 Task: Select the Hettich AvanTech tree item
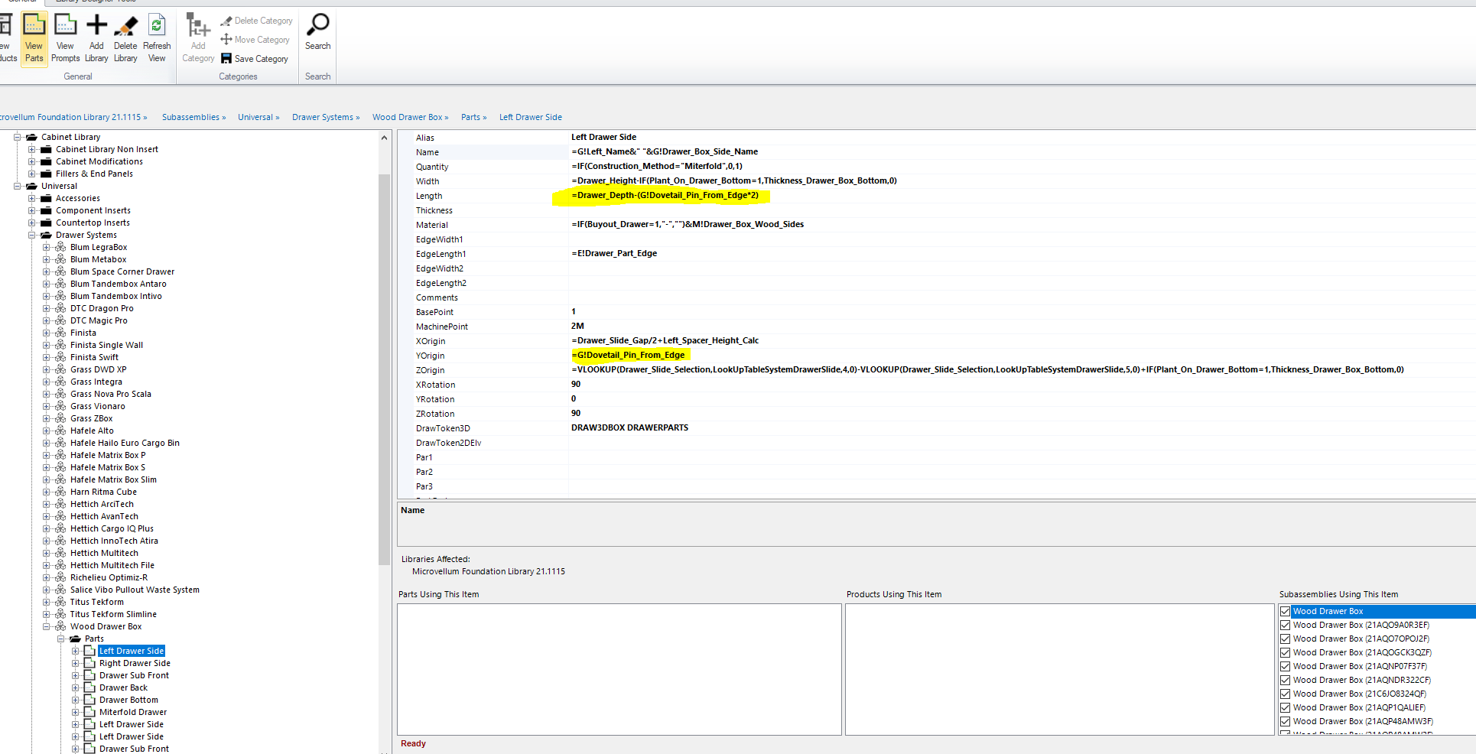(x=104, y=517)
